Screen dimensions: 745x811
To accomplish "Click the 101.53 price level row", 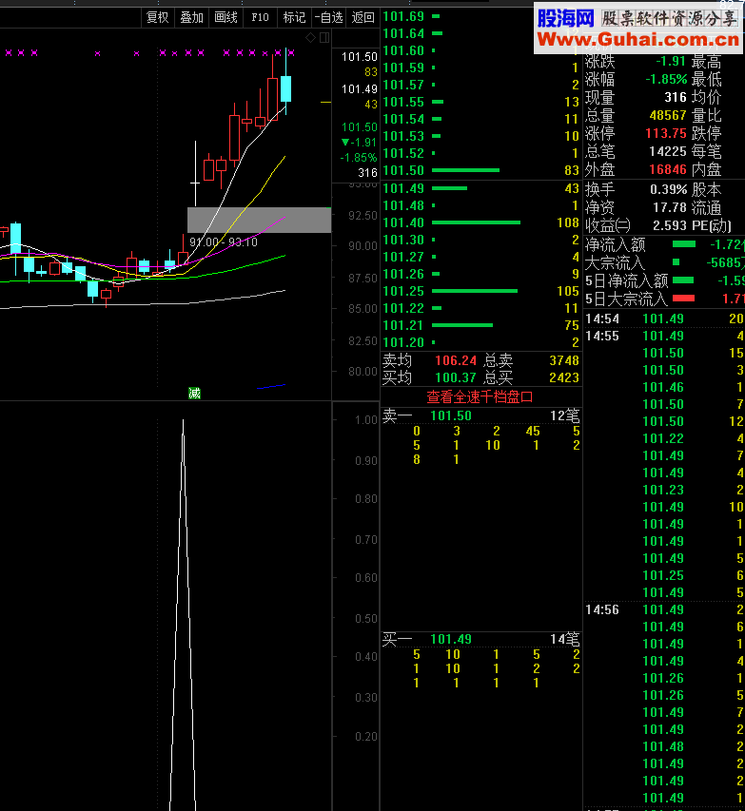I will click(x=480, y=136).
